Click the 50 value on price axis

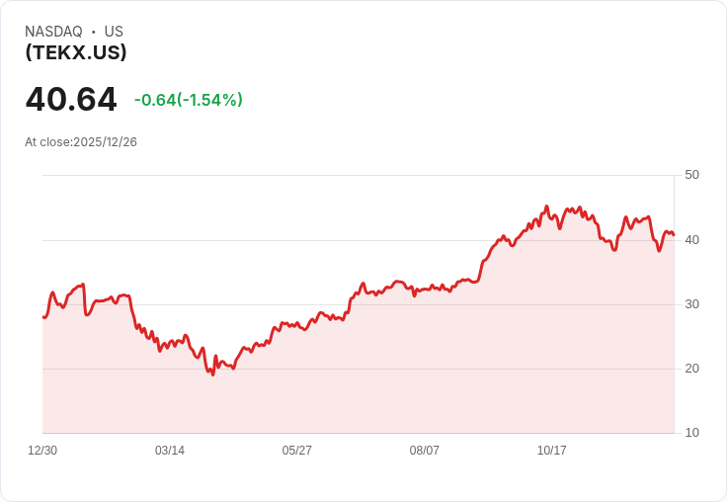[691, 175]
